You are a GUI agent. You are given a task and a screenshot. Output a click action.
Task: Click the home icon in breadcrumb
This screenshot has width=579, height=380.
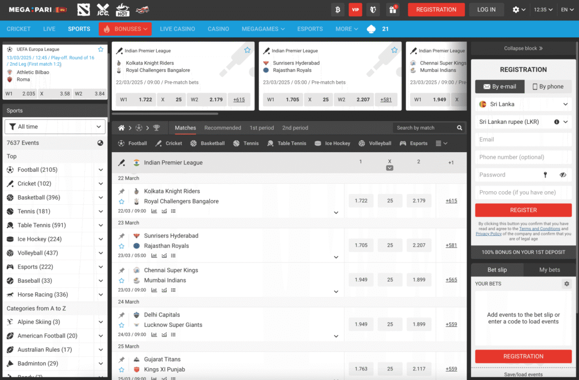click(x=121, y=128)
